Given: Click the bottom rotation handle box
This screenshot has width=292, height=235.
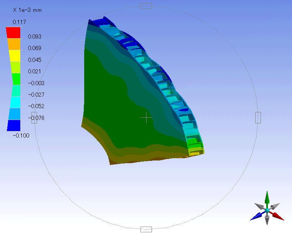Looking at the screenshot, I should (146, 229).
